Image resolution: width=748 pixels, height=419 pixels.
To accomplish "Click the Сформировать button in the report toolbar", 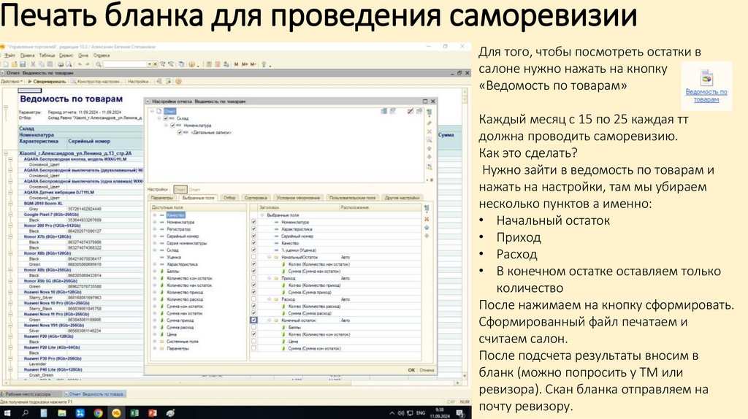I will point(47,82).
